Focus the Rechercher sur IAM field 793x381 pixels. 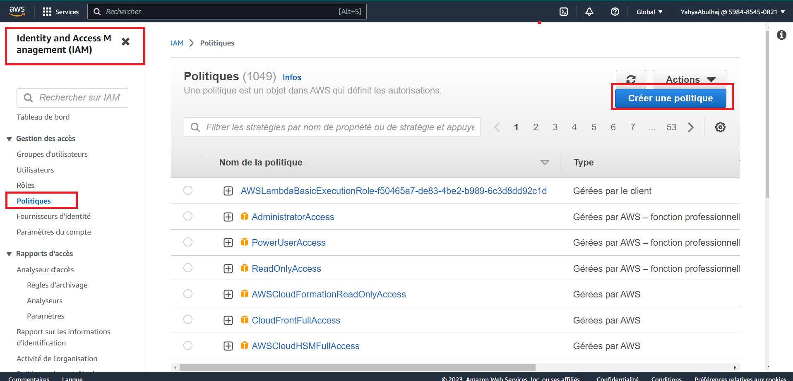(72, 98)
